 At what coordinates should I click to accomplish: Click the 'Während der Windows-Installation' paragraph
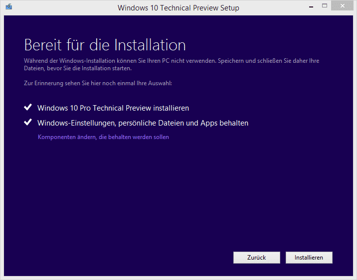[172, 64]
